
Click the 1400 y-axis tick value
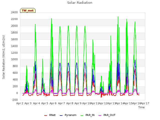(14, 46)
